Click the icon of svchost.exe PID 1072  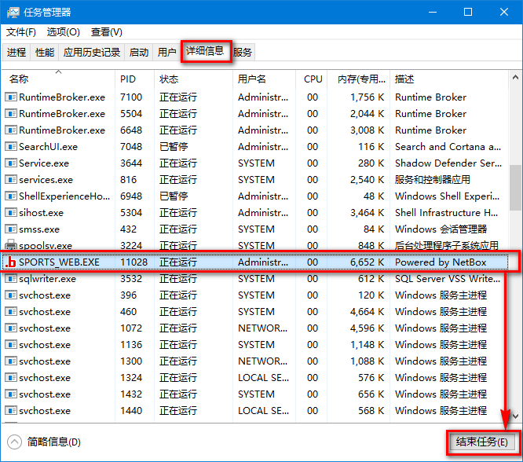(x=11, y=328)
